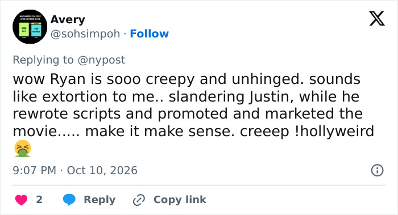Click the phrase "make it make sense"
The width and height of the screenshot is (398, 215).
pos(160,132)
